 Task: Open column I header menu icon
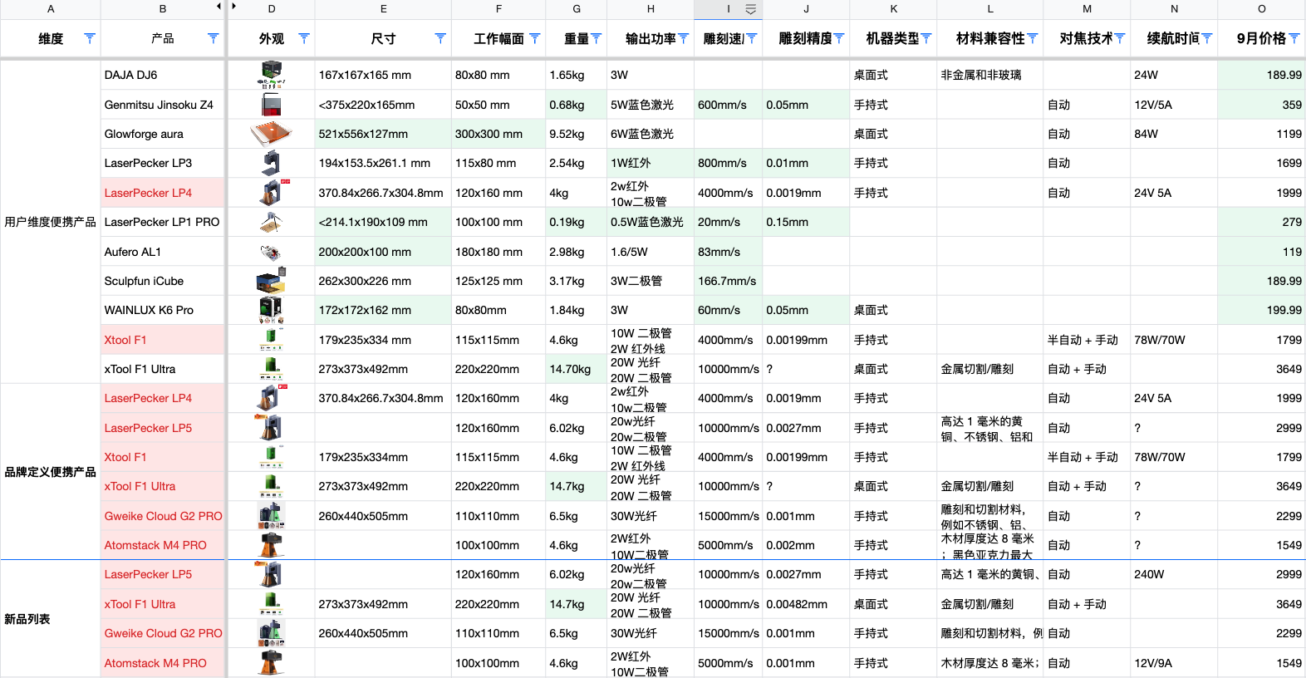click(x=750, y=9)
